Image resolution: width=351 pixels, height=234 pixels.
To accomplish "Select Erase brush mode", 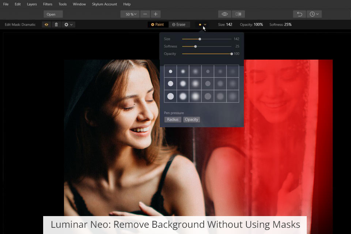I will [179, 24].
